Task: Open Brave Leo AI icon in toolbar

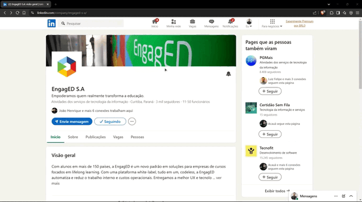Action: pyautogui.click(x=345, y=13)
